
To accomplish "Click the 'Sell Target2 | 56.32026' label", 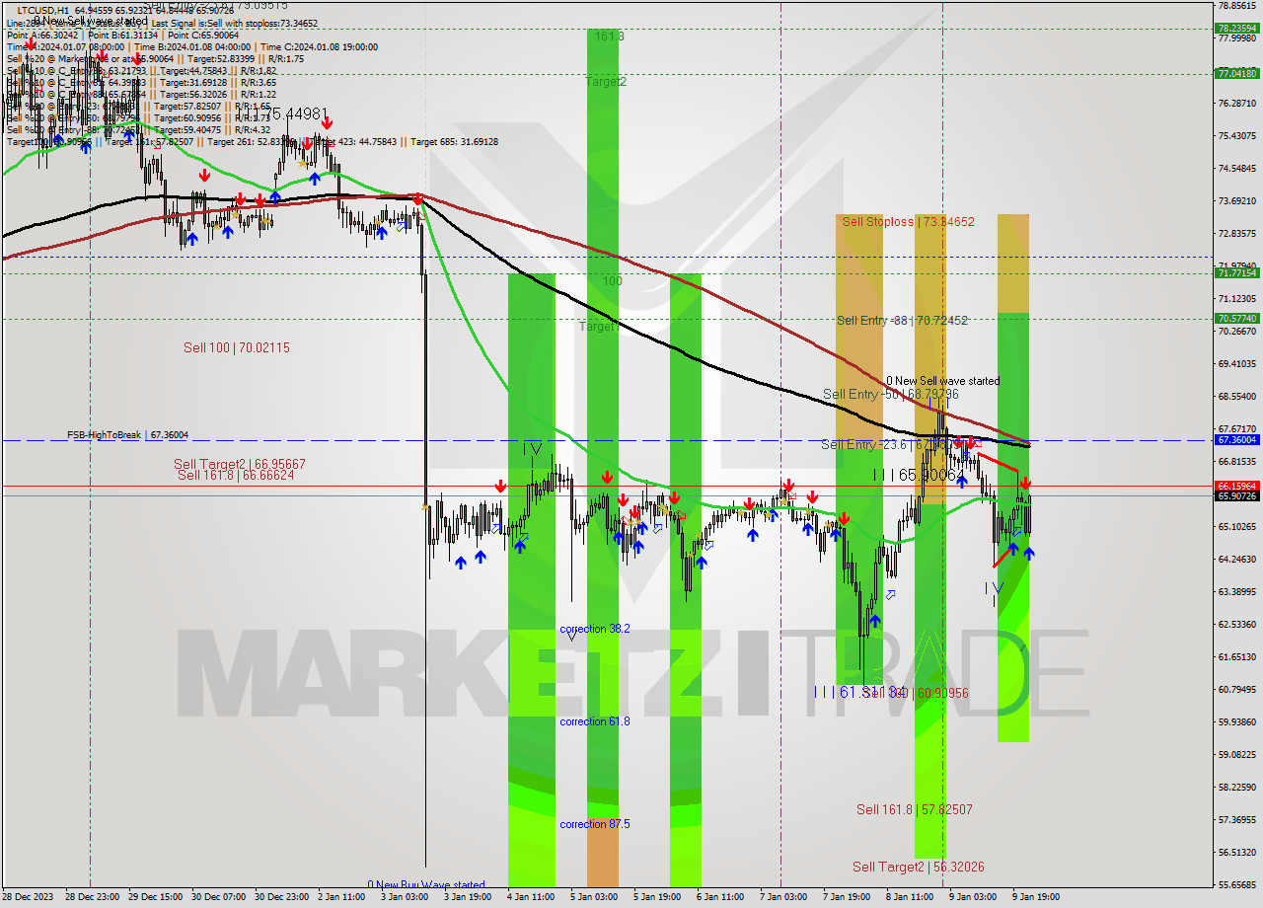I will point(919,867).
